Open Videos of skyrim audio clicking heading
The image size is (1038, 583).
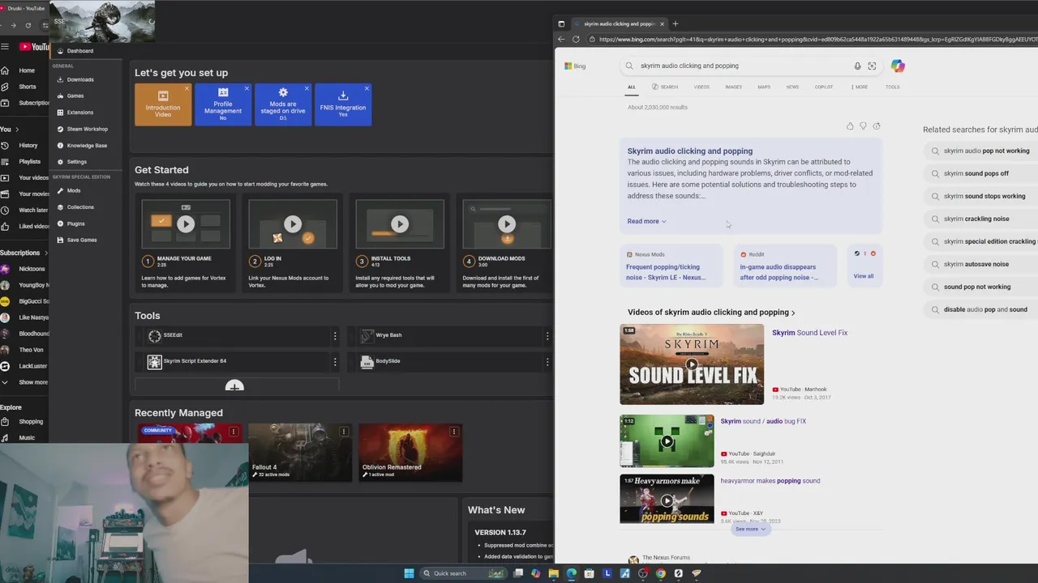click(x=711, y=313)
